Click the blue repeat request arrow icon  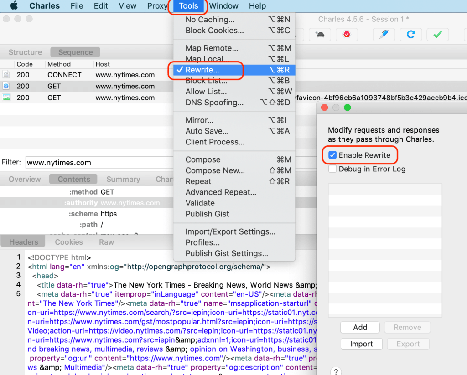(410, 35)
